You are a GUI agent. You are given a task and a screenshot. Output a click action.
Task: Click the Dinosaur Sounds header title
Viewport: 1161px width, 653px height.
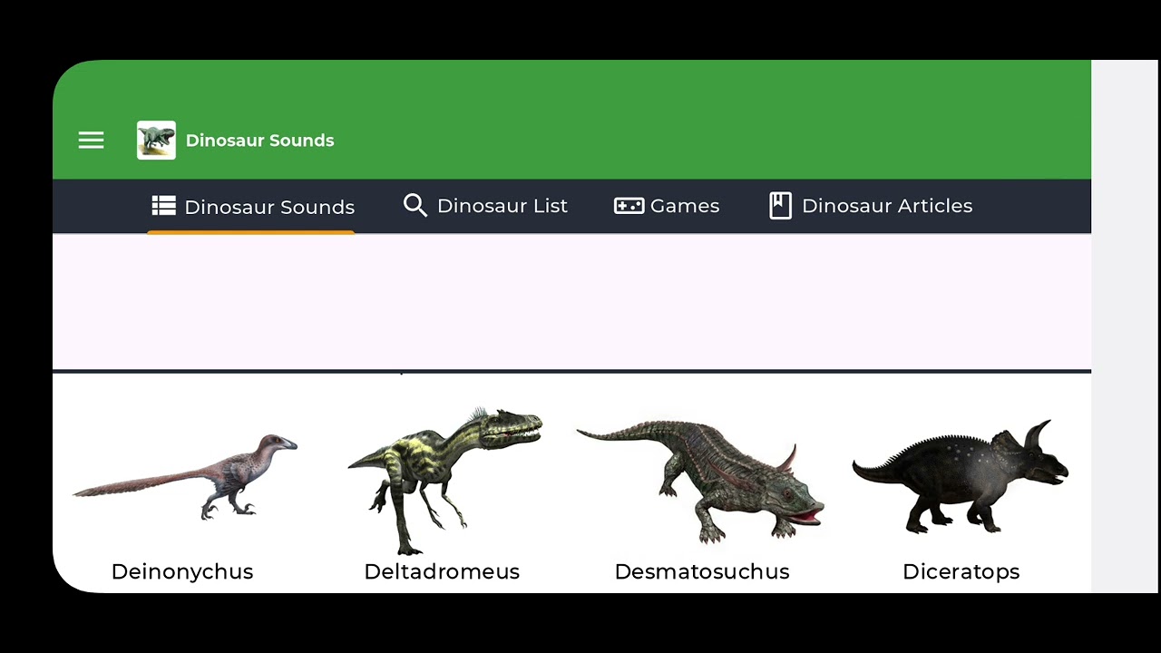pyautogui.click(x=259, y=141)
